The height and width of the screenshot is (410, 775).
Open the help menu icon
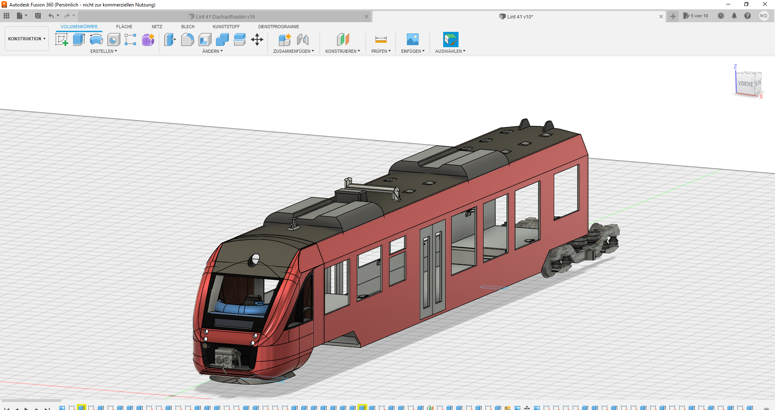click(748, 16)
